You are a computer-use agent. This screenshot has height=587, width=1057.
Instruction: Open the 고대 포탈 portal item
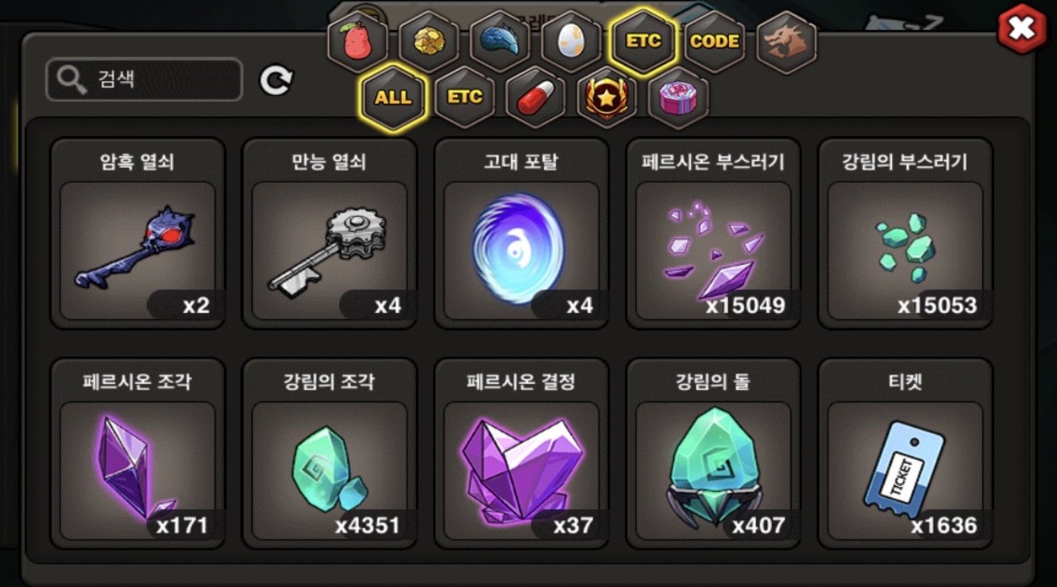pos(522,234)
